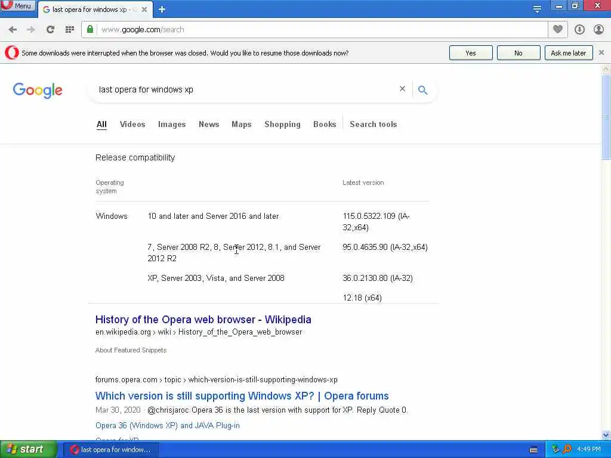Click About Featured Snippets
611x458 pixels.
(131, 350)
